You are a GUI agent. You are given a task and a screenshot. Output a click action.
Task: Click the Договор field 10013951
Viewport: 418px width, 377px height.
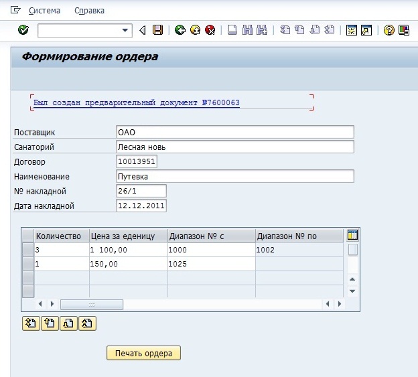click(137, 161)
